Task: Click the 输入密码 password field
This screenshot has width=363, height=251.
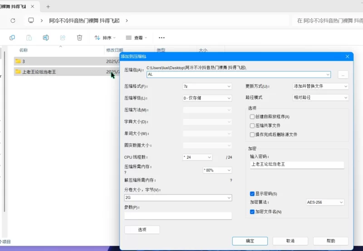Action: 297,165
